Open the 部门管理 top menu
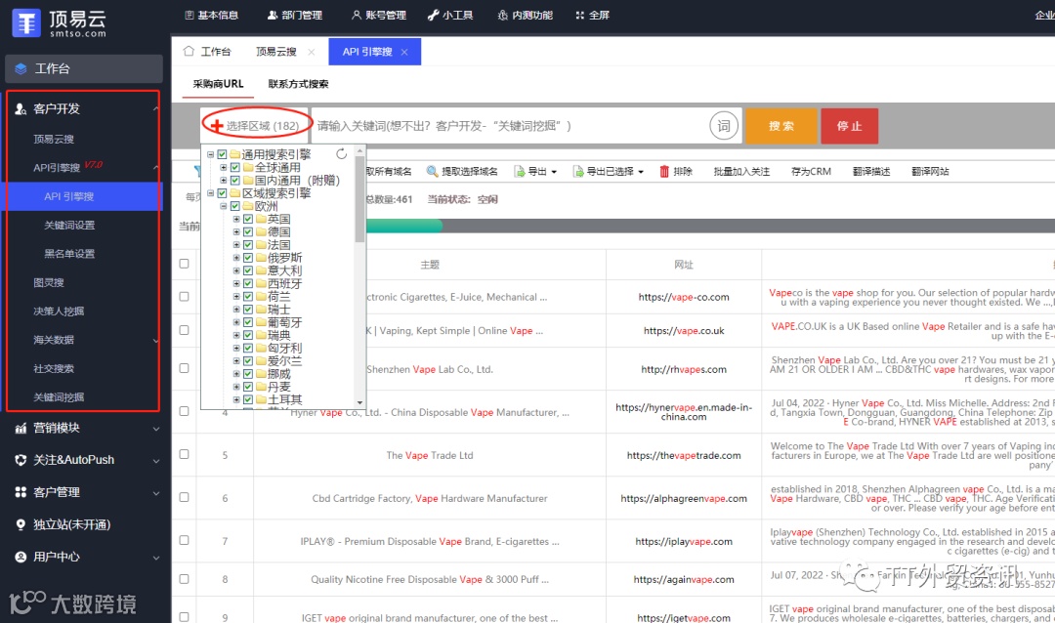The width and height of the screenshot is (1055, 623). [295, 15]
